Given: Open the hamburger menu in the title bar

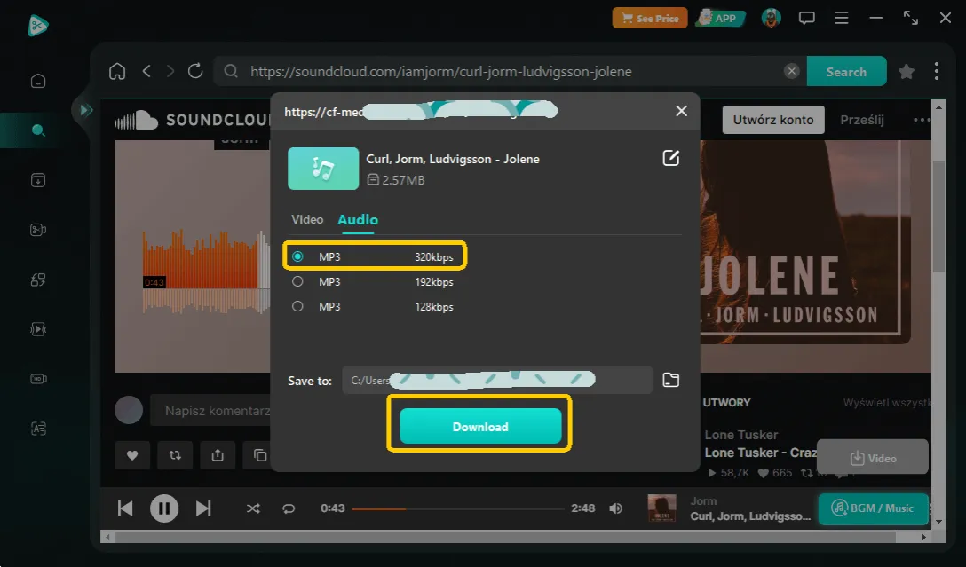Looking at the screenshot, I should [841, 17].
